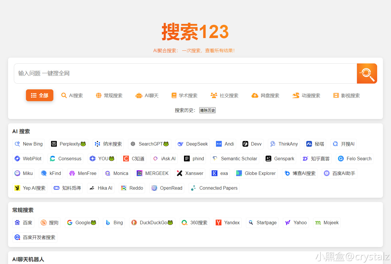Open the Monica link

116,173
